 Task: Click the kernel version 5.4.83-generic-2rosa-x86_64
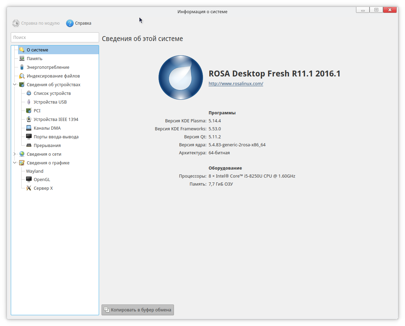(x=237, y=145)
